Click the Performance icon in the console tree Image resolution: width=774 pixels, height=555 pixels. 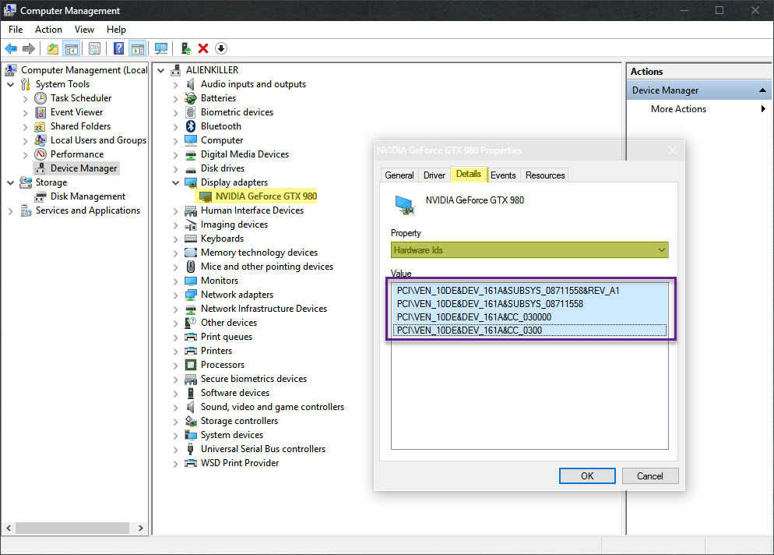tap(40, 154)
